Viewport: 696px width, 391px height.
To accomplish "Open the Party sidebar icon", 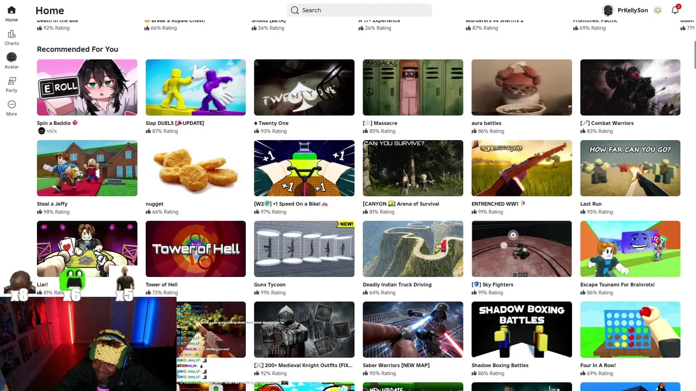I will 11,81.
